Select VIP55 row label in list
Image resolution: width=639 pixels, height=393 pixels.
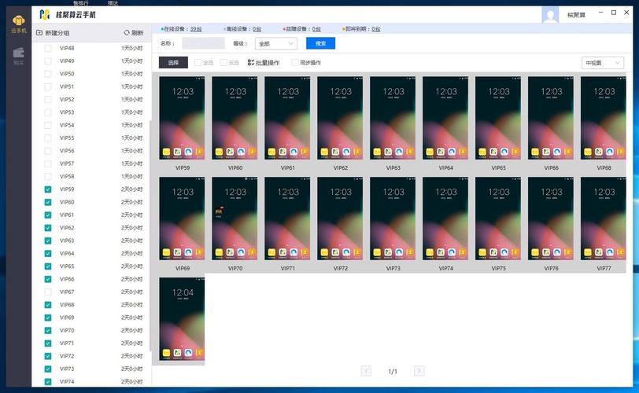(x=67, y=138)
